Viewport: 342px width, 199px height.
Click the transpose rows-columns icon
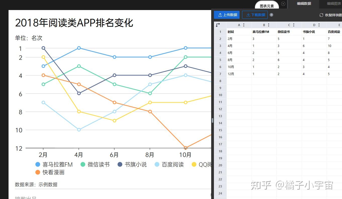(218, 25)
